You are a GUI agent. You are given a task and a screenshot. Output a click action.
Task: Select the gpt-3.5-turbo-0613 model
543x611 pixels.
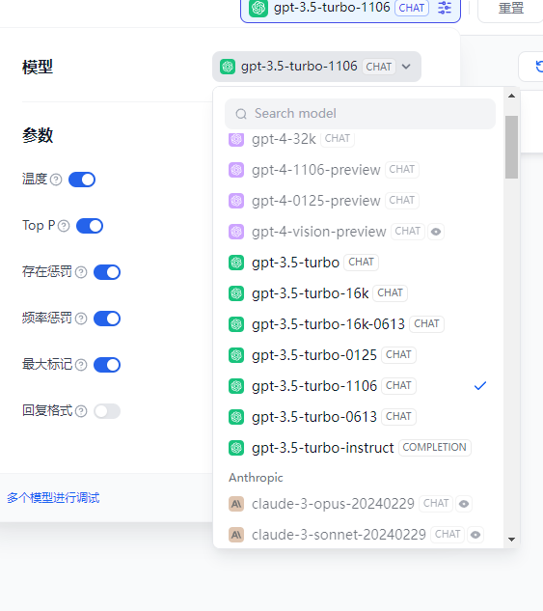pyautogui.click(x=358, y=417)
